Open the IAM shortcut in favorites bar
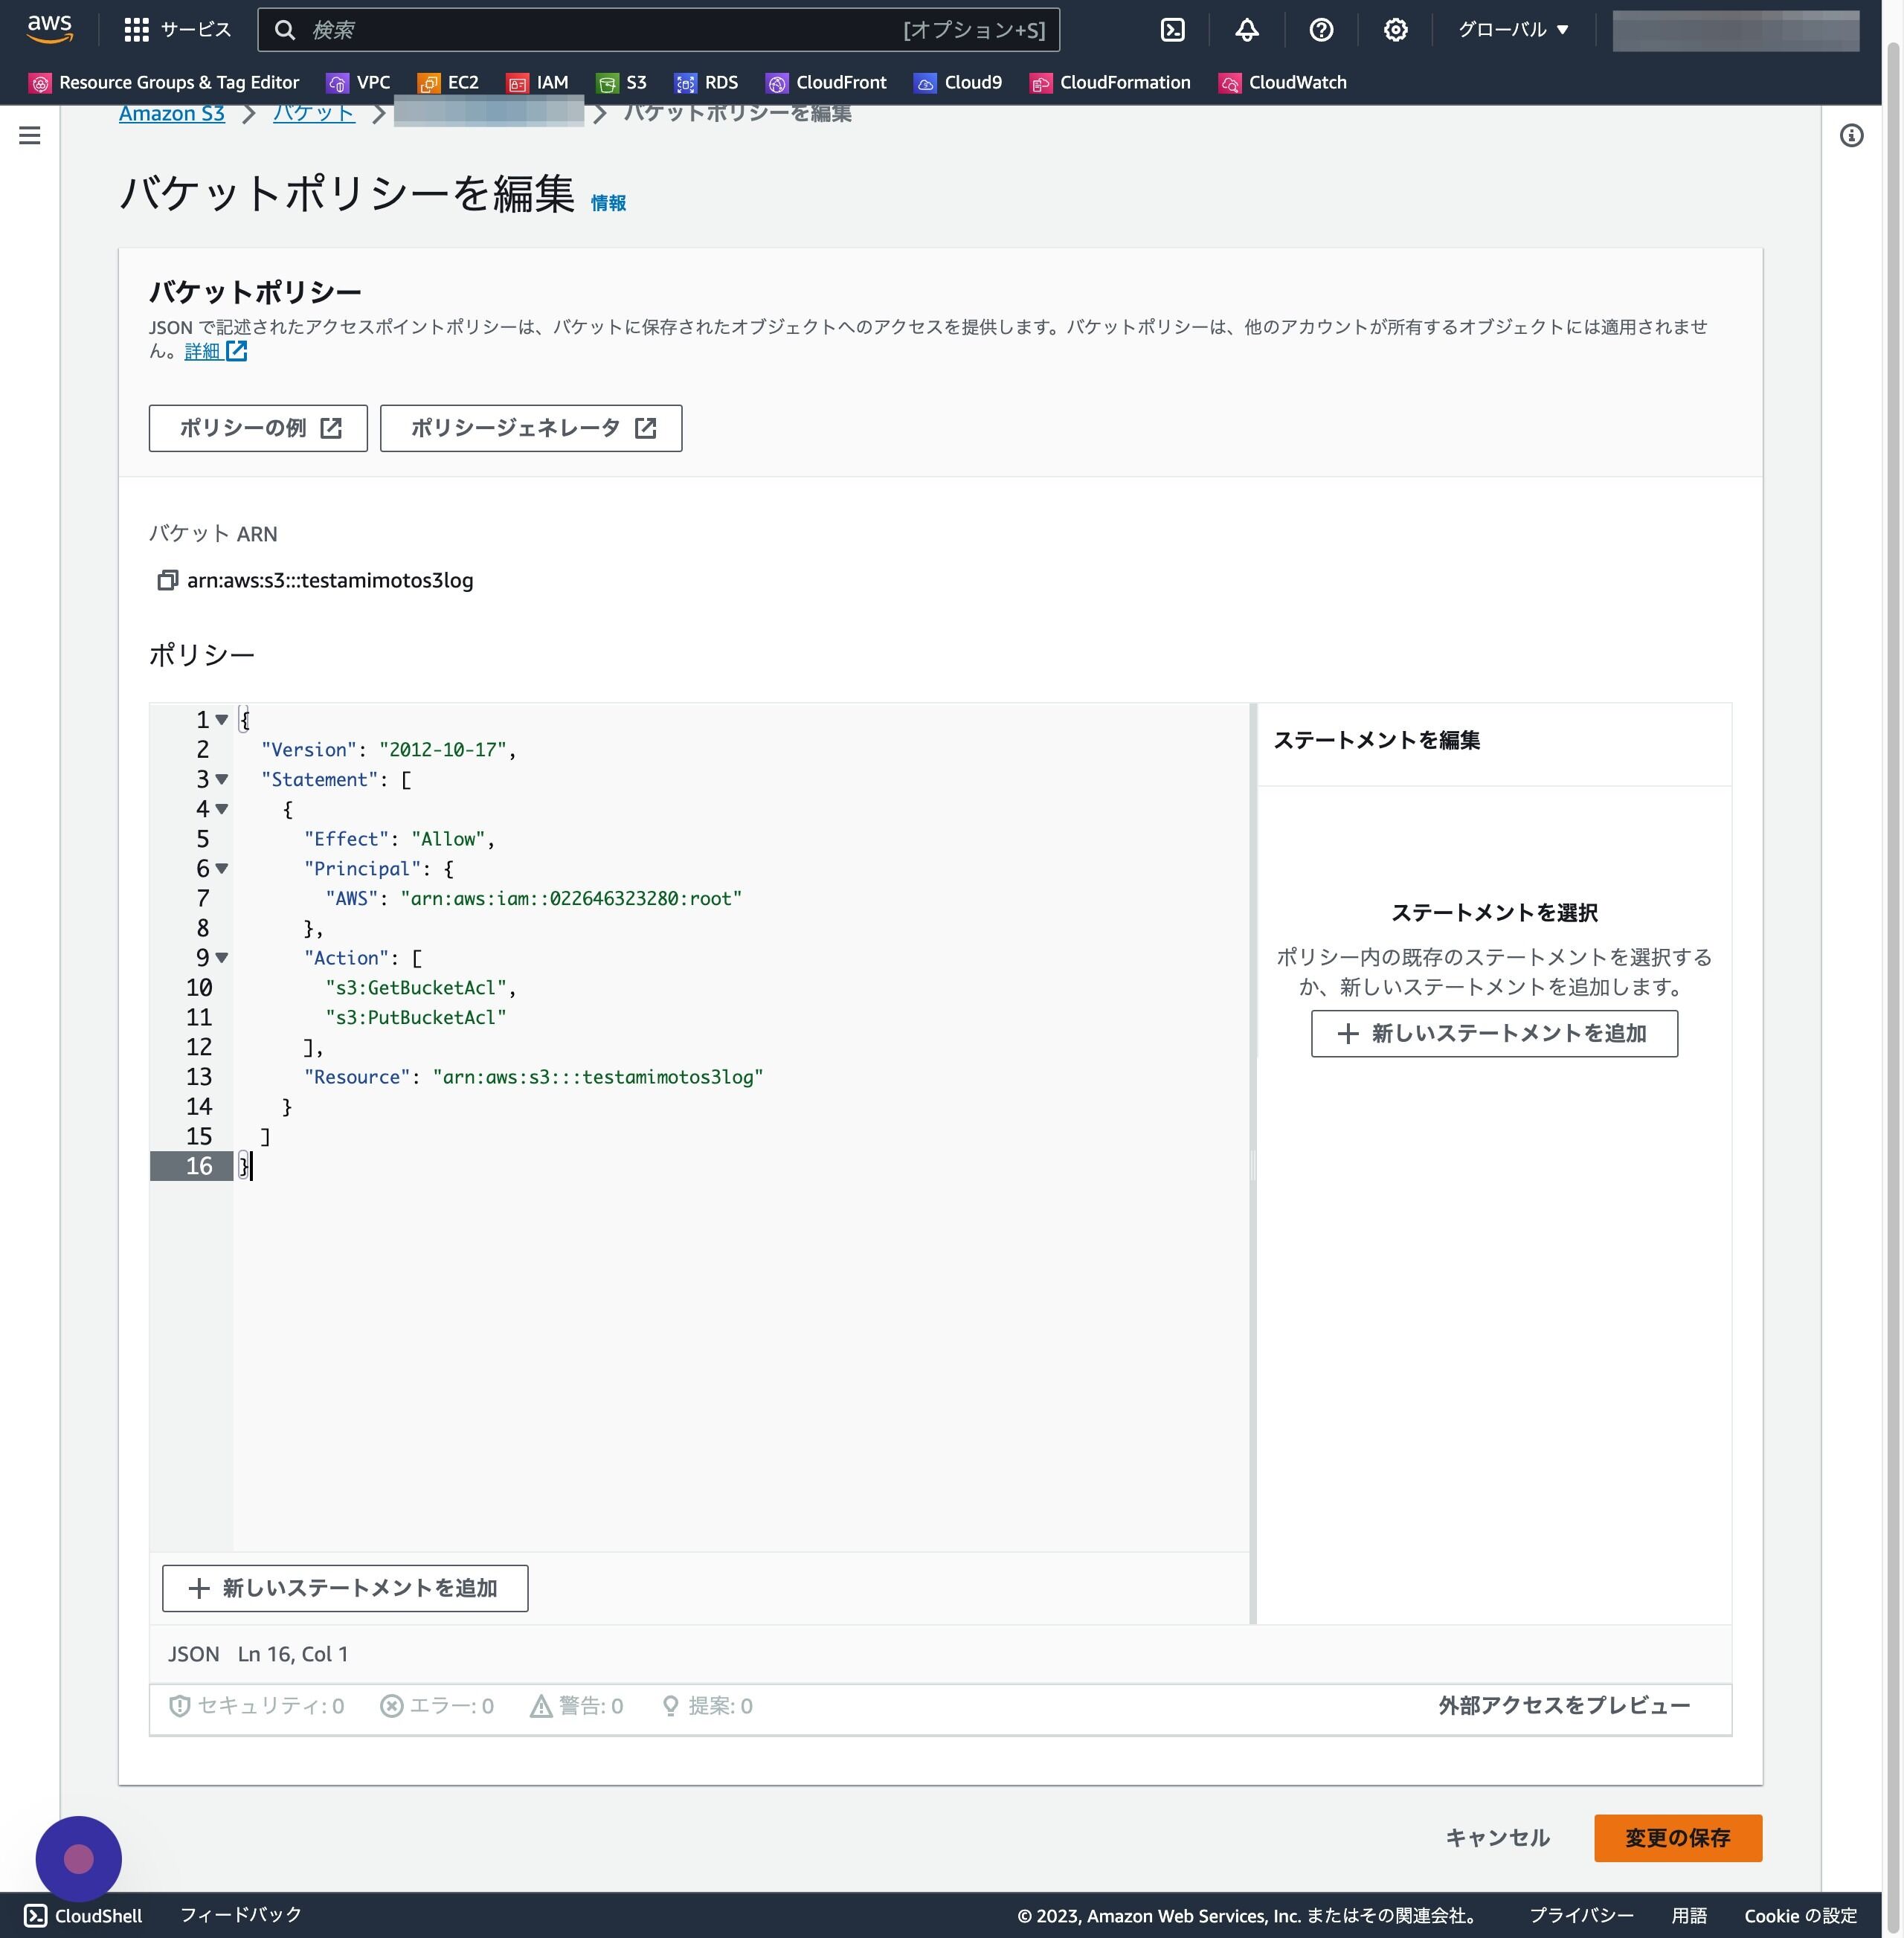This screenshot has width=1904, height=1938. [x=537, y=83]
